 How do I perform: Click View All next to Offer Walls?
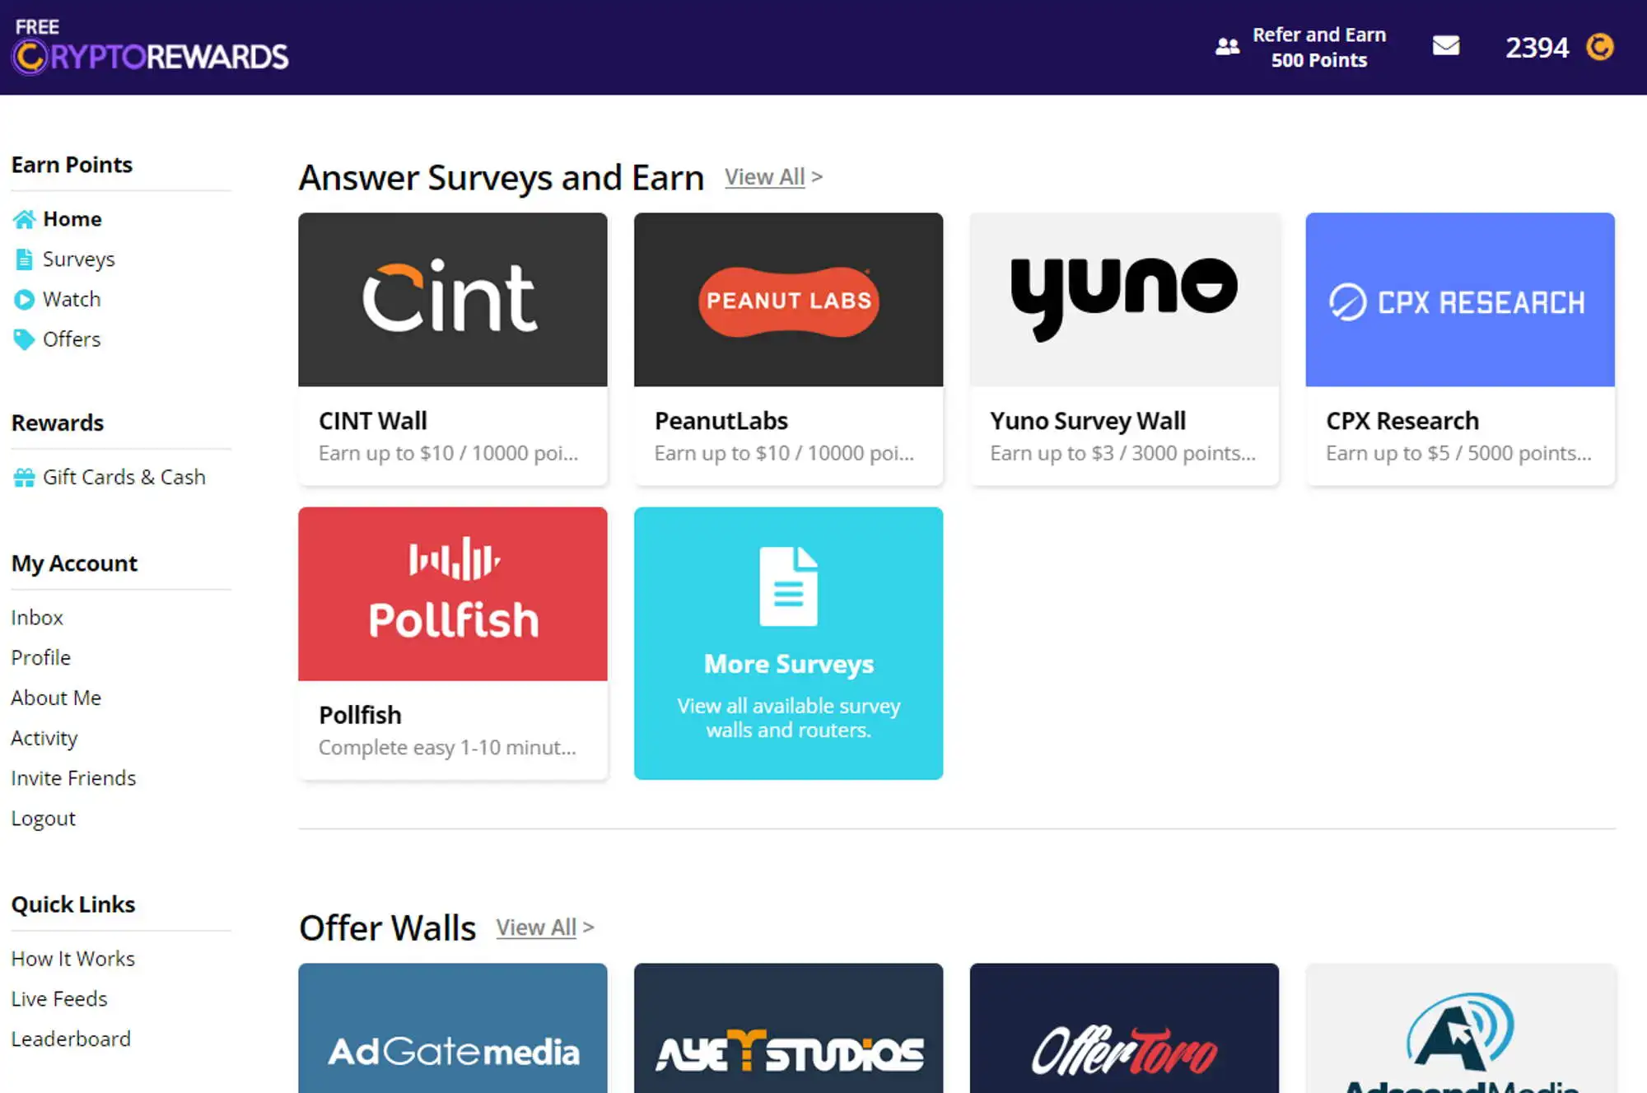[x=536, y=927]
